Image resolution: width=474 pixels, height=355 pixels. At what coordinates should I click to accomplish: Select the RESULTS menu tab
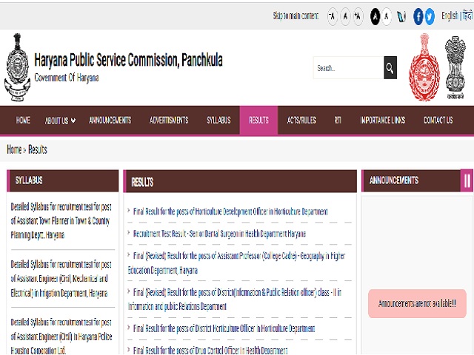(x=258, y=120)
